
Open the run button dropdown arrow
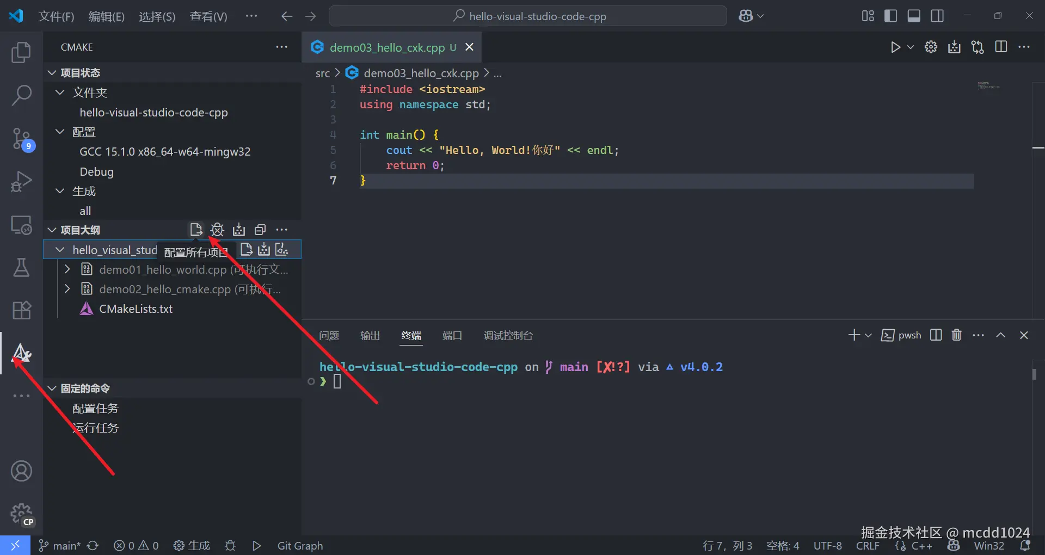(911, 47)
